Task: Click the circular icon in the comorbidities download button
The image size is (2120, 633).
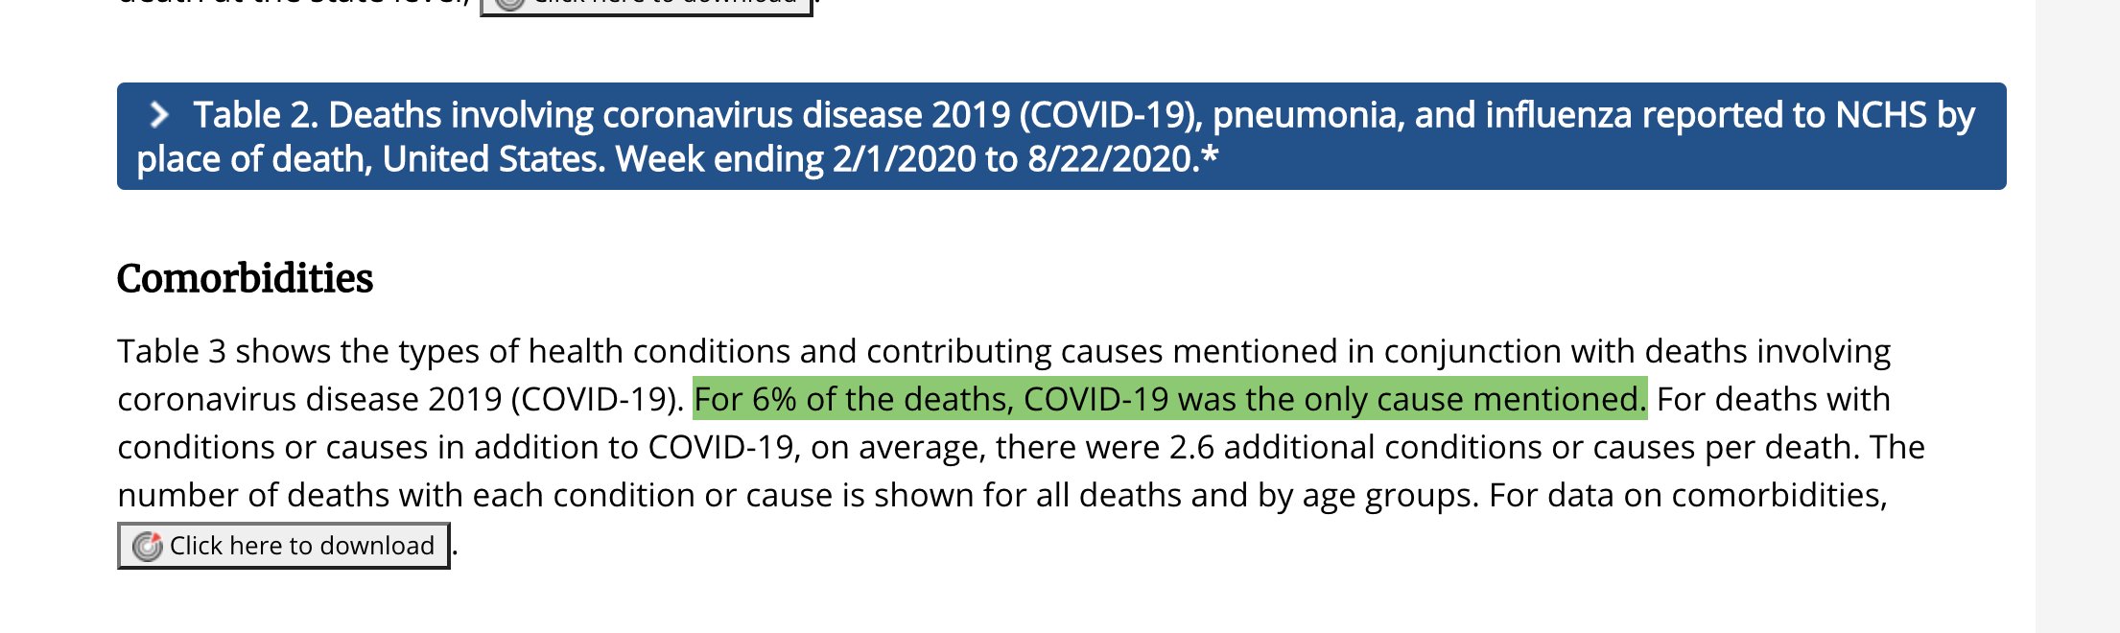Action: click(147, 546)
